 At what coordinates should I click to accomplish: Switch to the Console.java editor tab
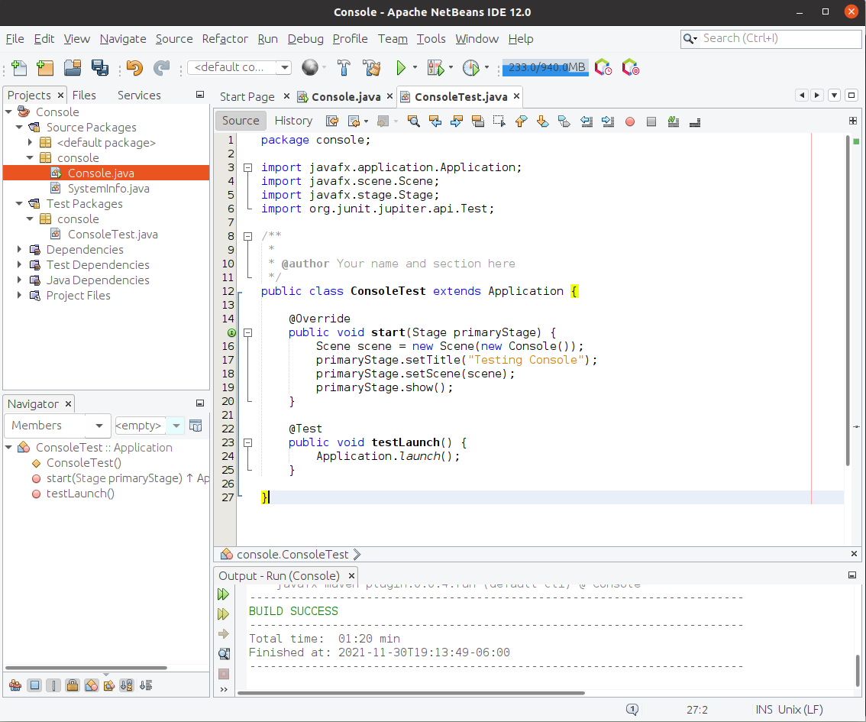[x=345, y=96]
